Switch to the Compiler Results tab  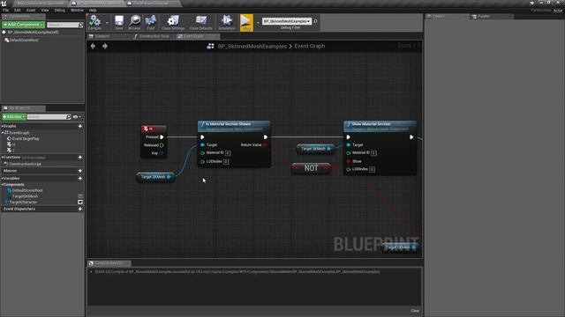point(109,263)
